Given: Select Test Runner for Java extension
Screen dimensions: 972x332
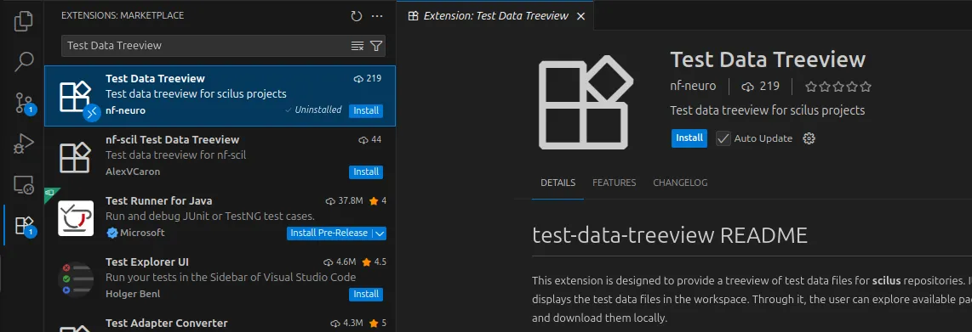Looking at the screenshot, I should tap(220, 217).
